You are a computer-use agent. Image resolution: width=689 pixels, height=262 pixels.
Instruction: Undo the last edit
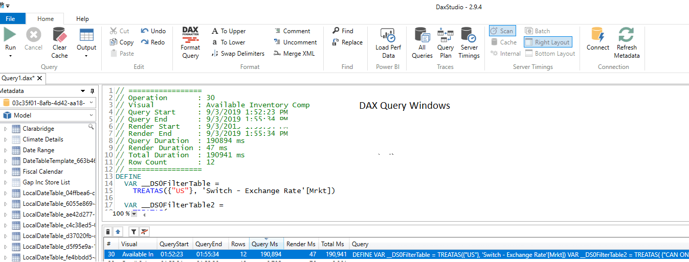click(x=153, y=31)
